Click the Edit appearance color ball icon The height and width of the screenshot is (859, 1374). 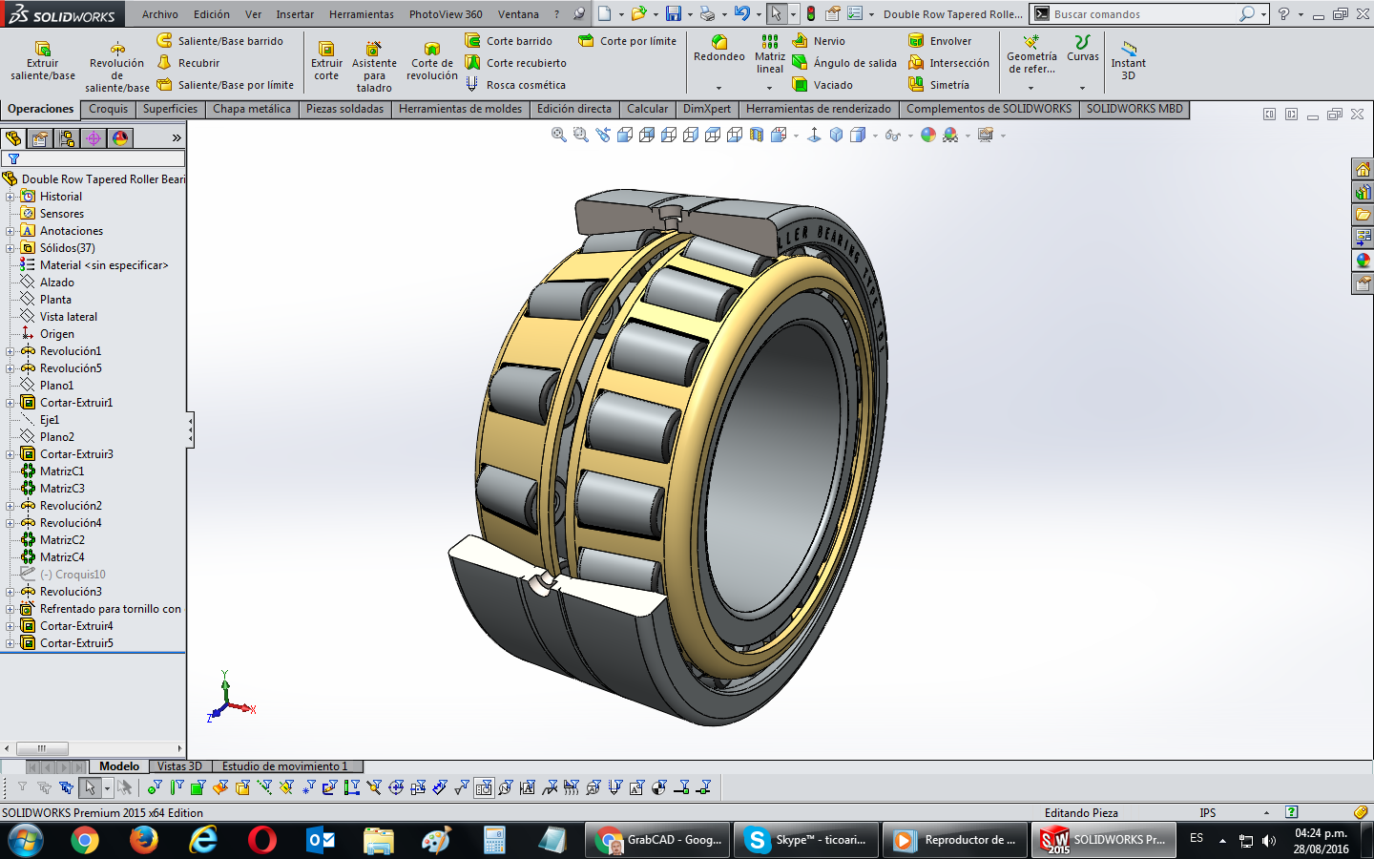927,136
